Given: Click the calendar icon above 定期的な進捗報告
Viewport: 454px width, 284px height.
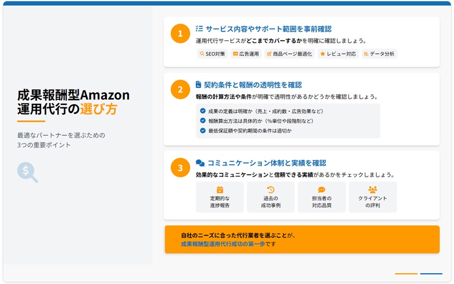Looking at the screenshot, I should 220,190.
